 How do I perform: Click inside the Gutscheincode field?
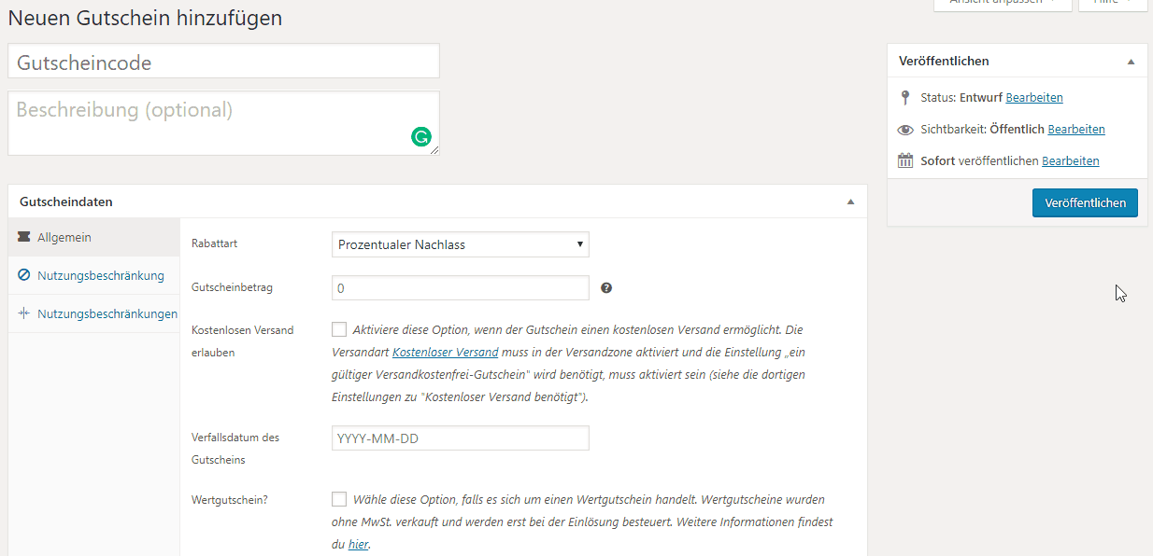coord(223,60)
